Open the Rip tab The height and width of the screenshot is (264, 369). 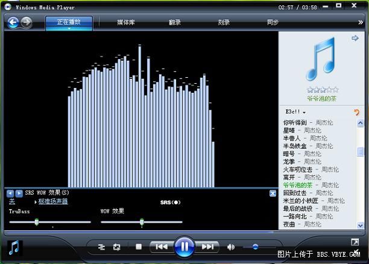(175, 22)
